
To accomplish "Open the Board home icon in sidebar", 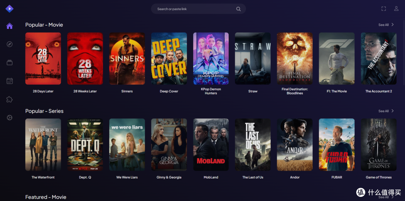I will tap(9, 26).
